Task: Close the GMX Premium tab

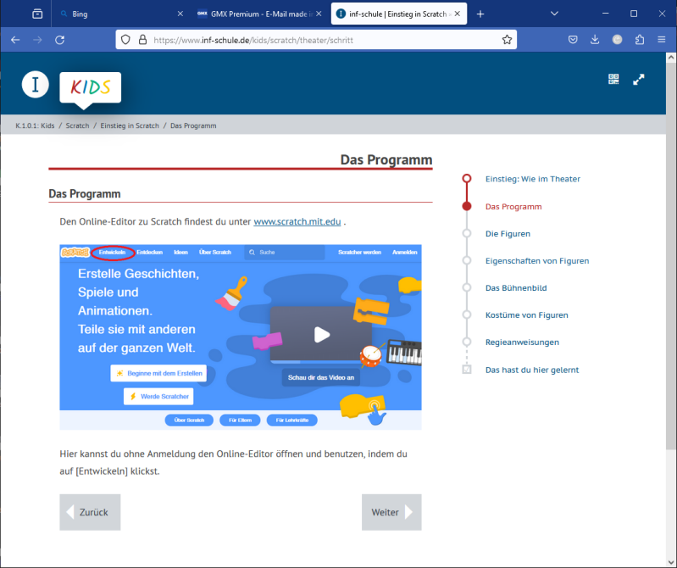Action: click(319, 14)
